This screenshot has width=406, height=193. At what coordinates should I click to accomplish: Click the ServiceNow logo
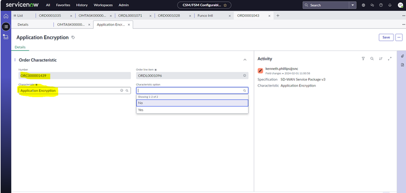(22, 5)
